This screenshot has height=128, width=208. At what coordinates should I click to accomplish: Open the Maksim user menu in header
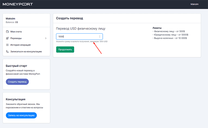[x=194, y=4]
